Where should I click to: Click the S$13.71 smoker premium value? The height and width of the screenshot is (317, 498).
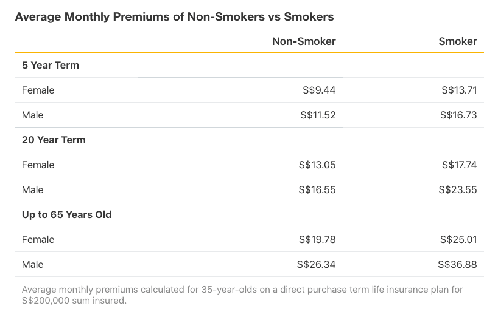(459, 90)
